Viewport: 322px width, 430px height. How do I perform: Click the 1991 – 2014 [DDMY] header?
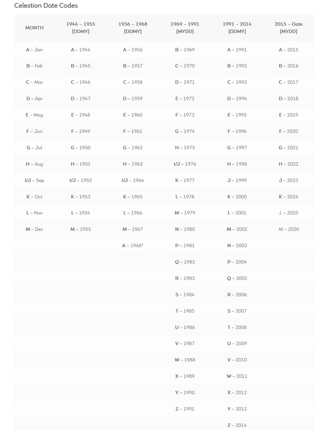tap(237, 28)
